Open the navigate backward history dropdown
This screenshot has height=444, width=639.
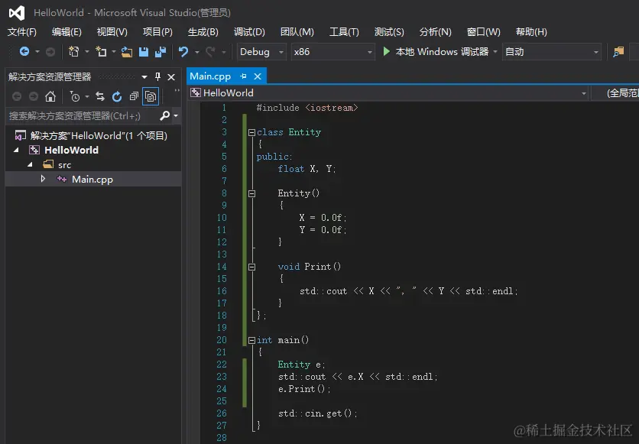coord(37,52)
